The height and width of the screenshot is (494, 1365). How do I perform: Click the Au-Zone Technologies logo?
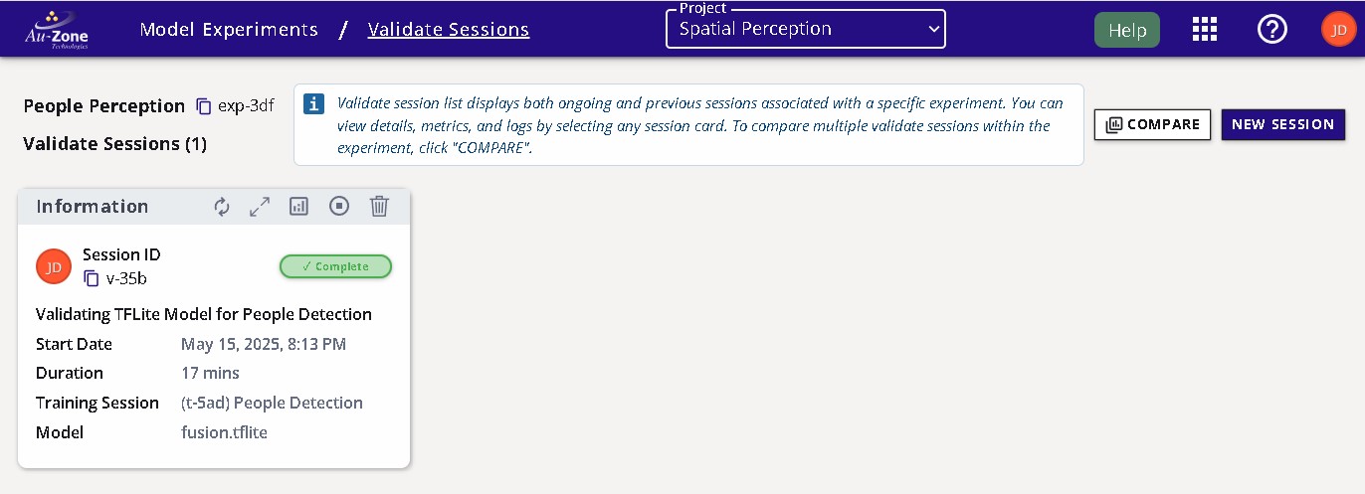coord(56,30)
